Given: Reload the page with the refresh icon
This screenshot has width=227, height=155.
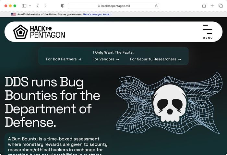Looking at the screenshot, I should [x=156, y=6].
